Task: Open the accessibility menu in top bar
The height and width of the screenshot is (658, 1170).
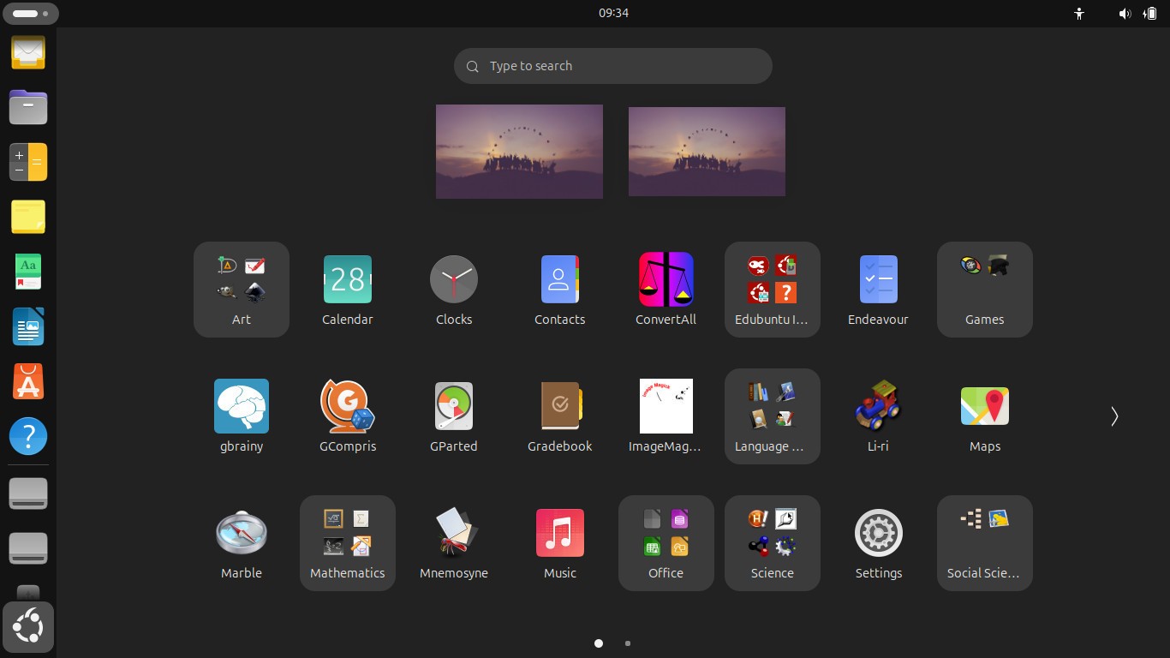Action: 1079,14
